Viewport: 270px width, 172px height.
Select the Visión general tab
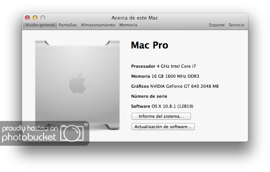40,25
